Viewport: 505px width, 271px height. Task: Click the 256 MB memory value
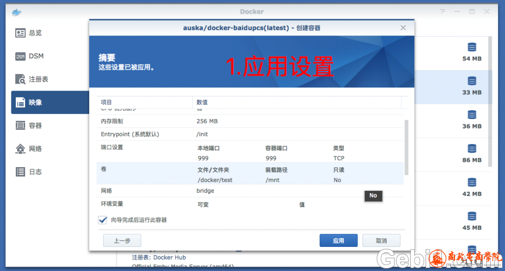tap(207, 121)
